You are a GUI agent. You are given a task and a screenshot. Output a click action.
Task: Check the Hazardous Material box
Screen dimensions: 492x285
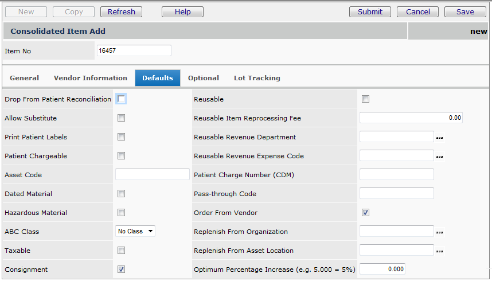122,213
